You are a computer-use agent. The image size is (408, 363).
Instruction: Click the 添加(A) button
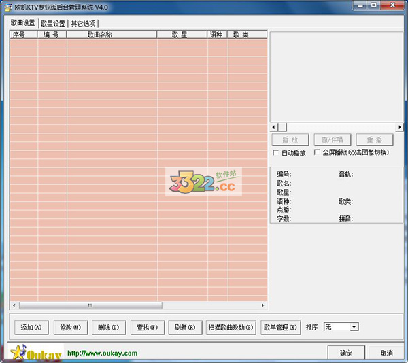[x=31, y=327]
